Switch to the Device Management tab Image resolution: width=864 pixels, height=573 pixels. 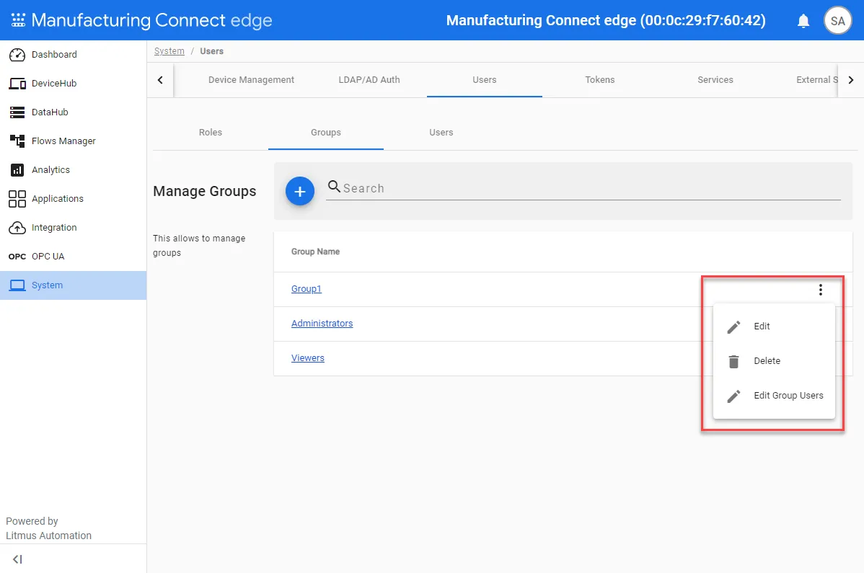[x=251, y=80]
